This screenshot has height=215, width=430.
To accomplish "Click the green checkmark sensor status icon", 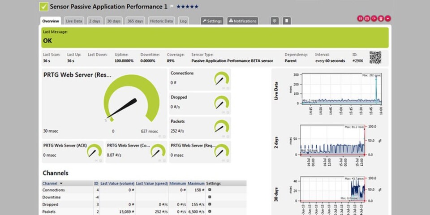I will 43,7.
